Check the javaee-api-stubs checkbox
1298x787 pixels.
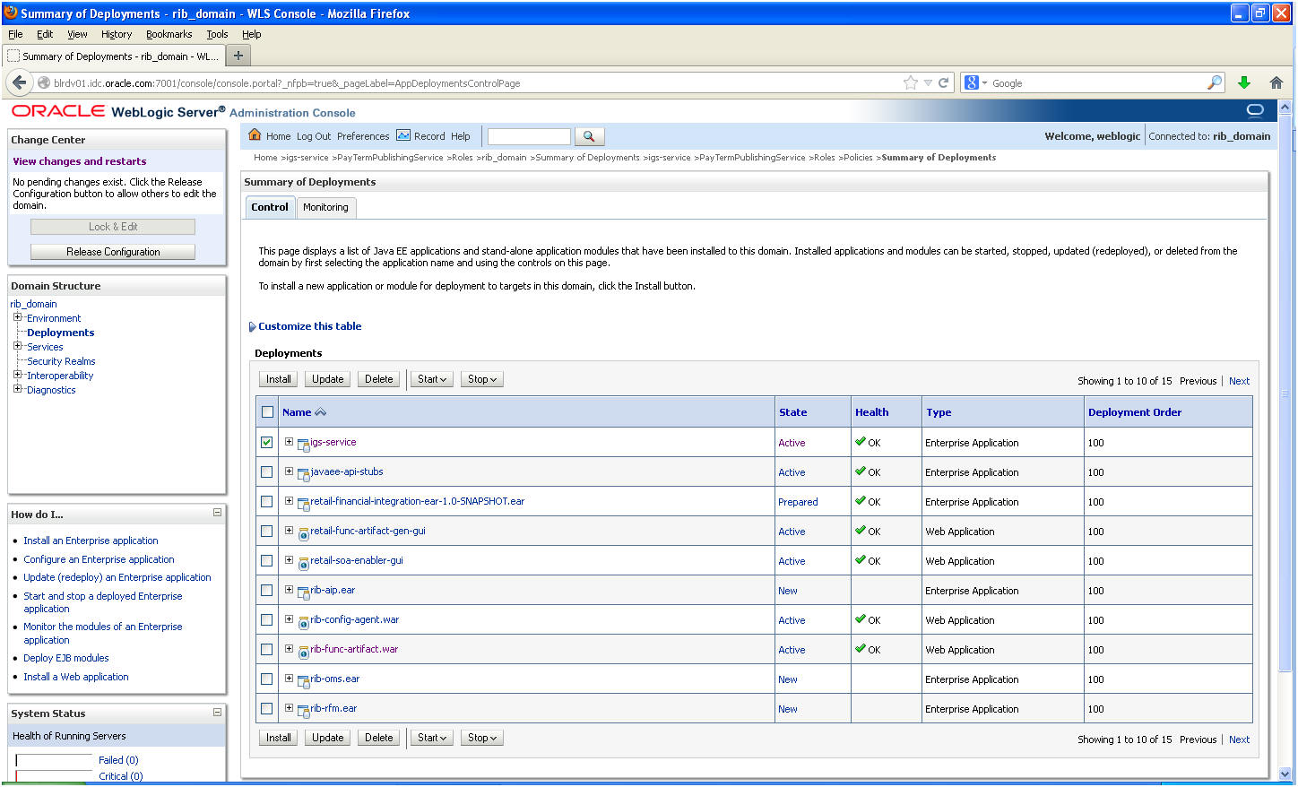(x=267, y=471)
